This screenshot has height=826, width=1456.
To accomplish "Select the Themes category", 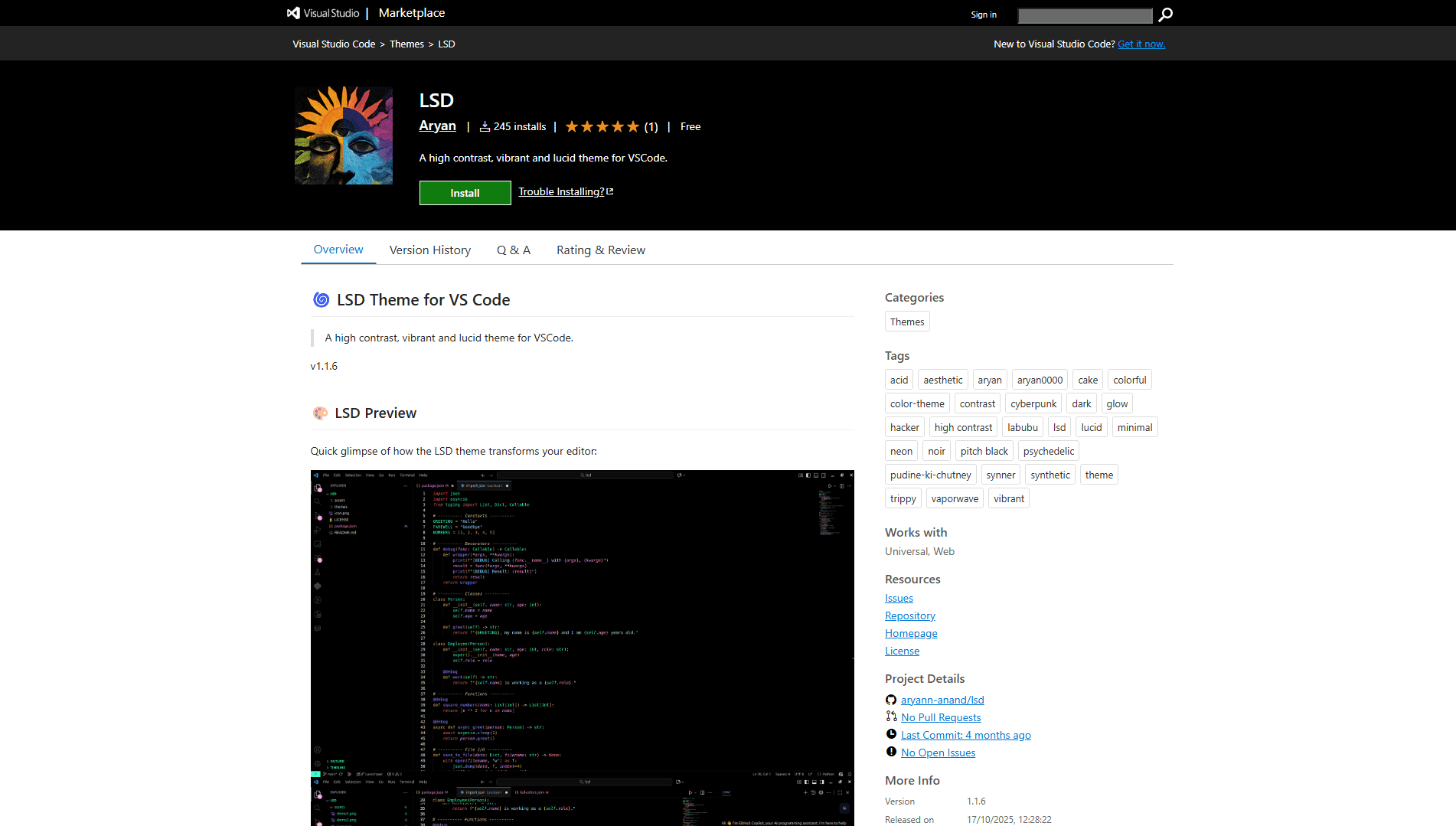I will point(907,322).
